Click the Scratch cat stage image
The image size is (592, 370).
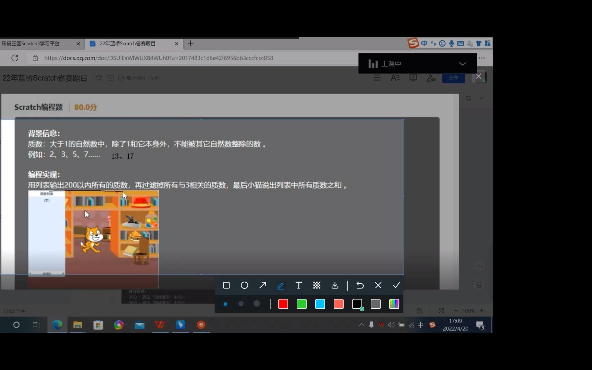click(x=93, y=239)
